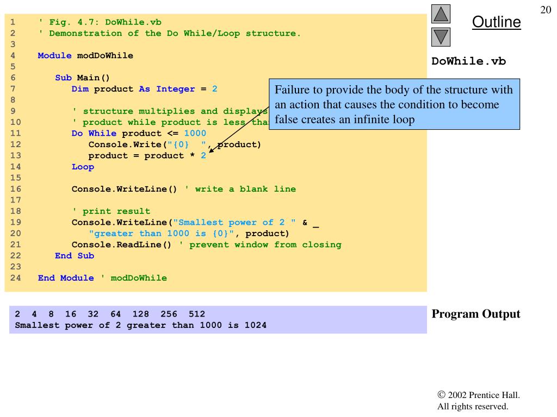Image resolution: width=557 pixels, height=417 pixels.
Task: Click the 'All rights reserved.' text
Action: [x=473, y=406]
